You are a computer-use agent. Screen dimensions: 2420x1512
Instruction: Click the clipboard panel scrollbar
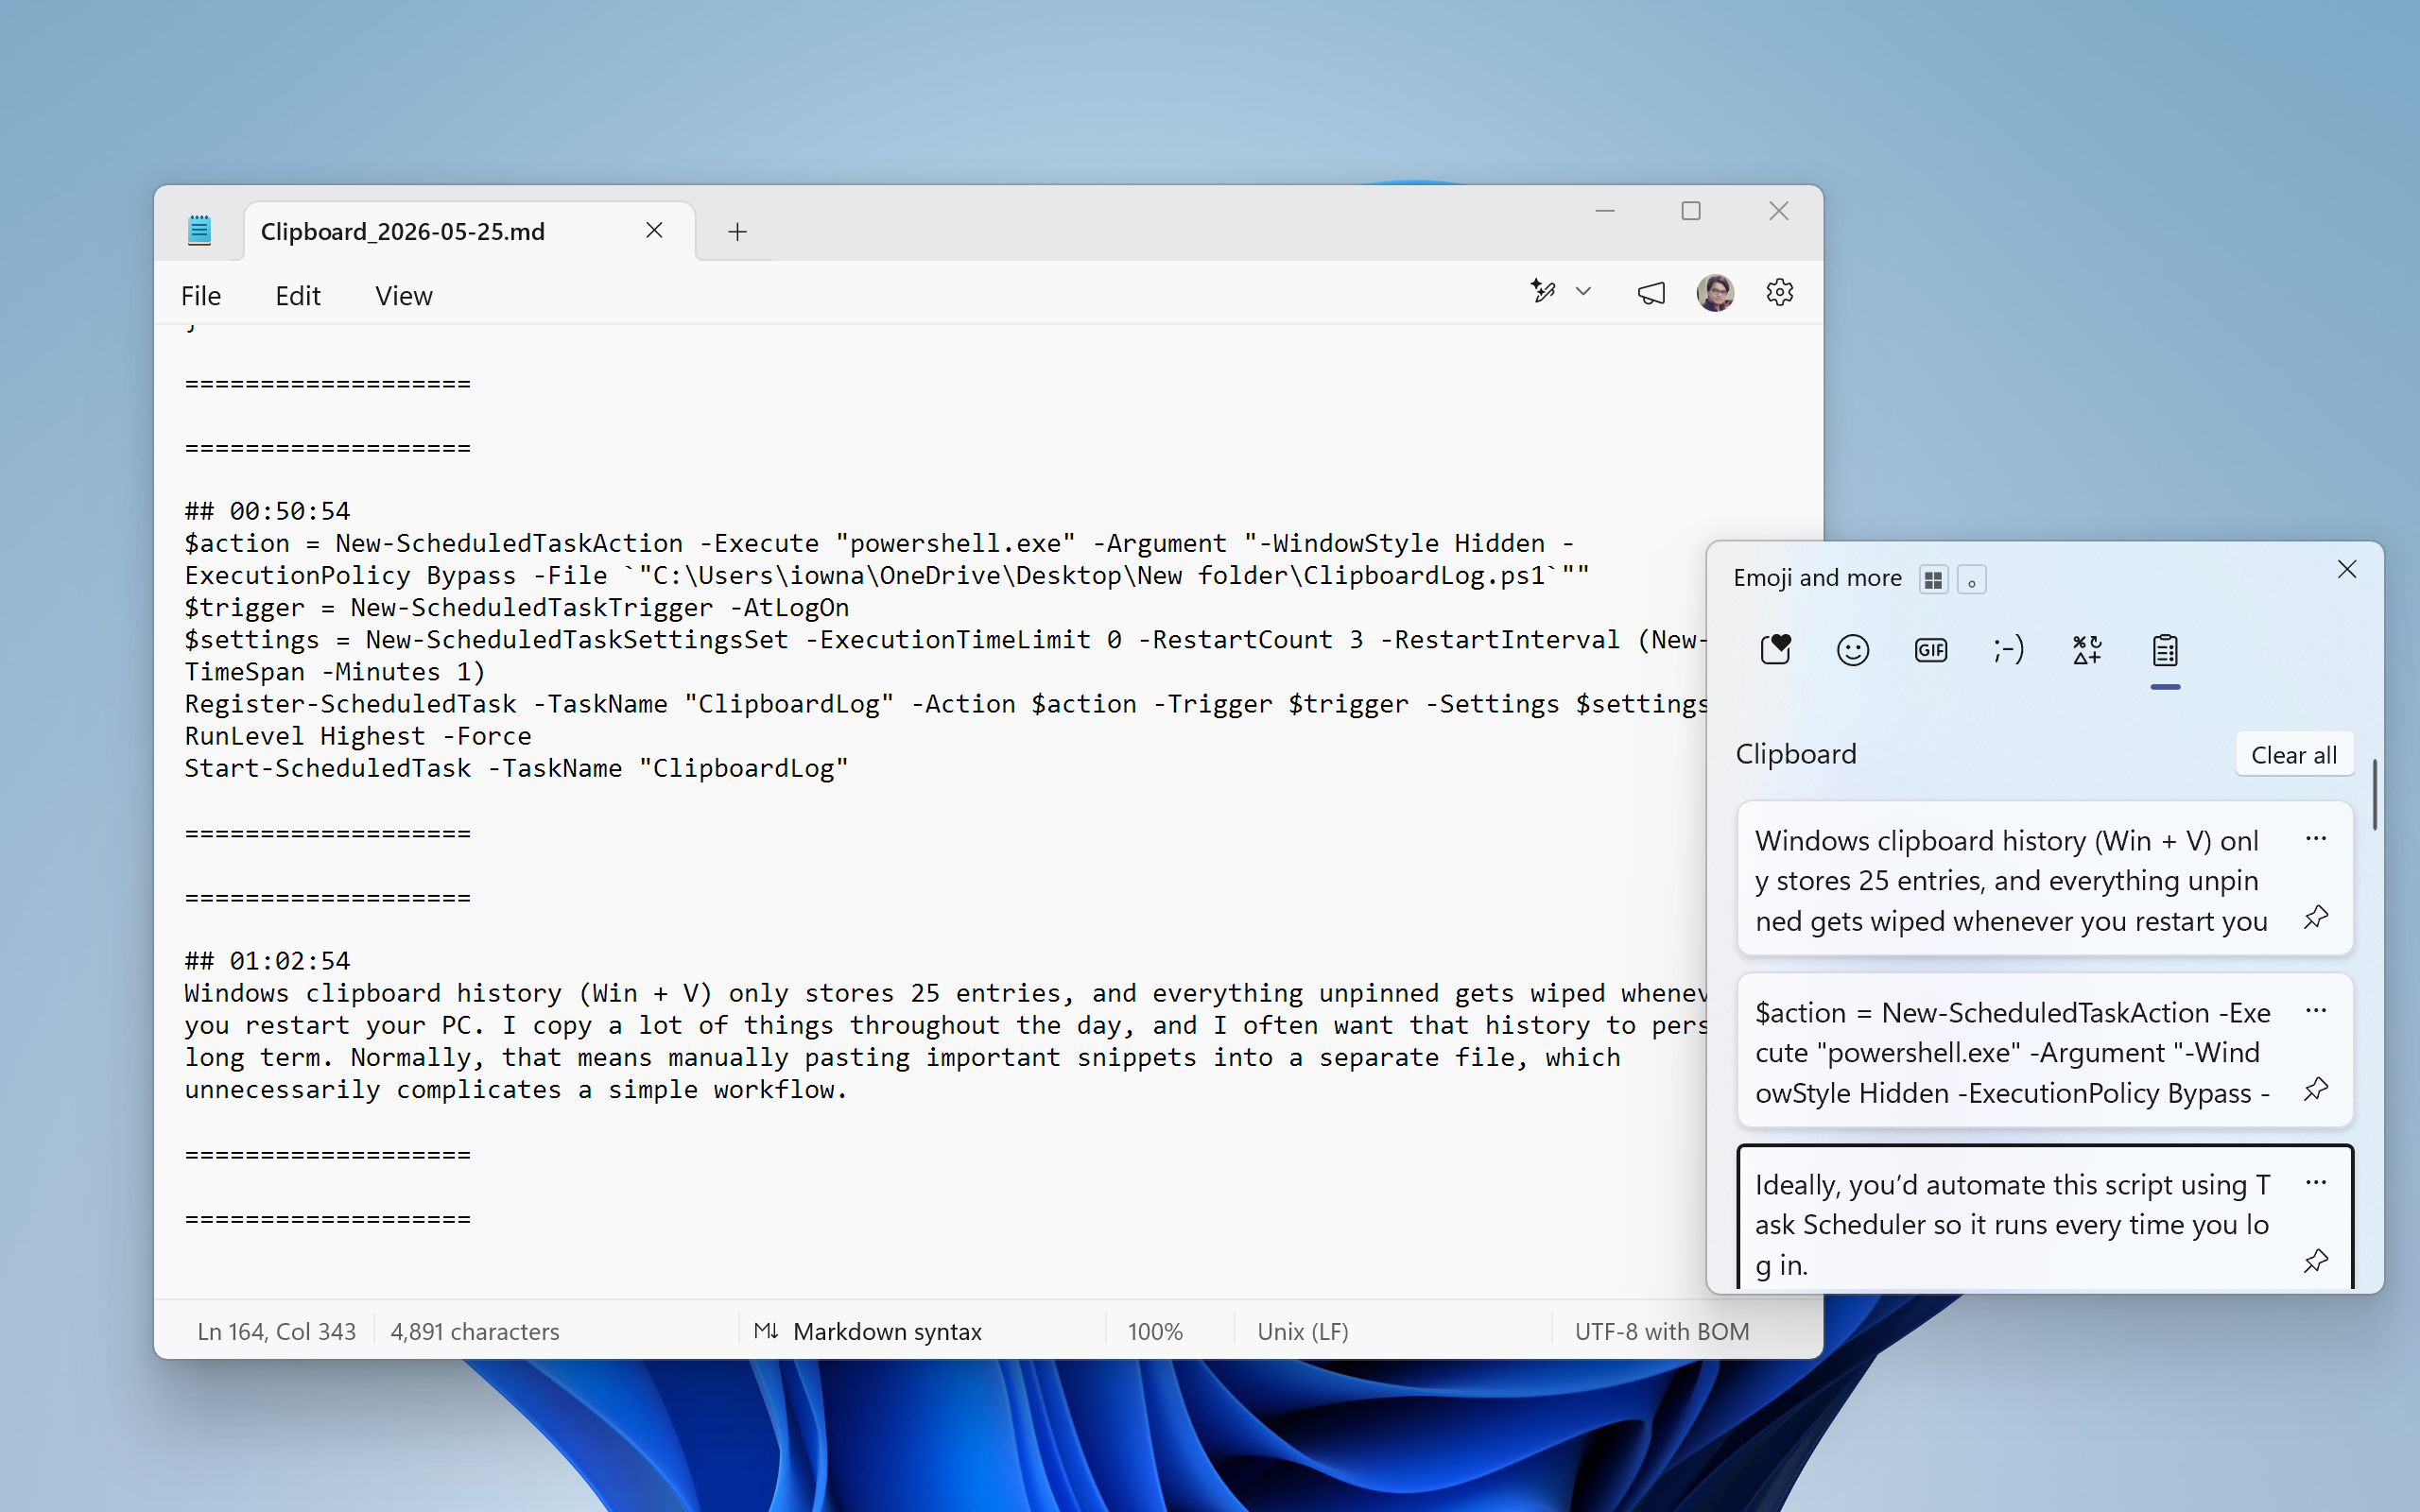2374,795
